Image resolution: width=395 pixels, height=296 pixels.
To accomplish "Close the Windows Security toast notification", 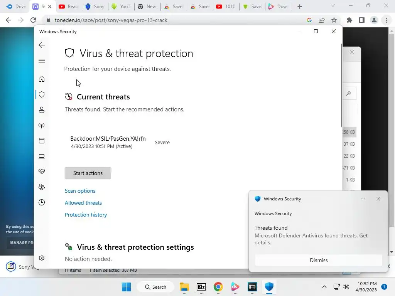I will (378, 199).
